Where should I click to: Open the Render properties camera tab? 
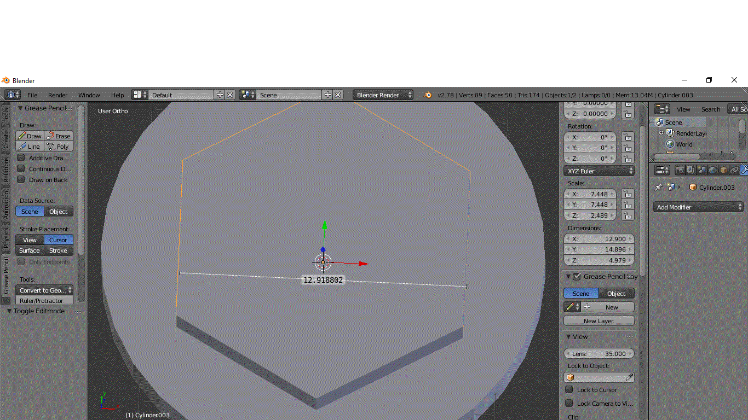(x=680, y=170)
